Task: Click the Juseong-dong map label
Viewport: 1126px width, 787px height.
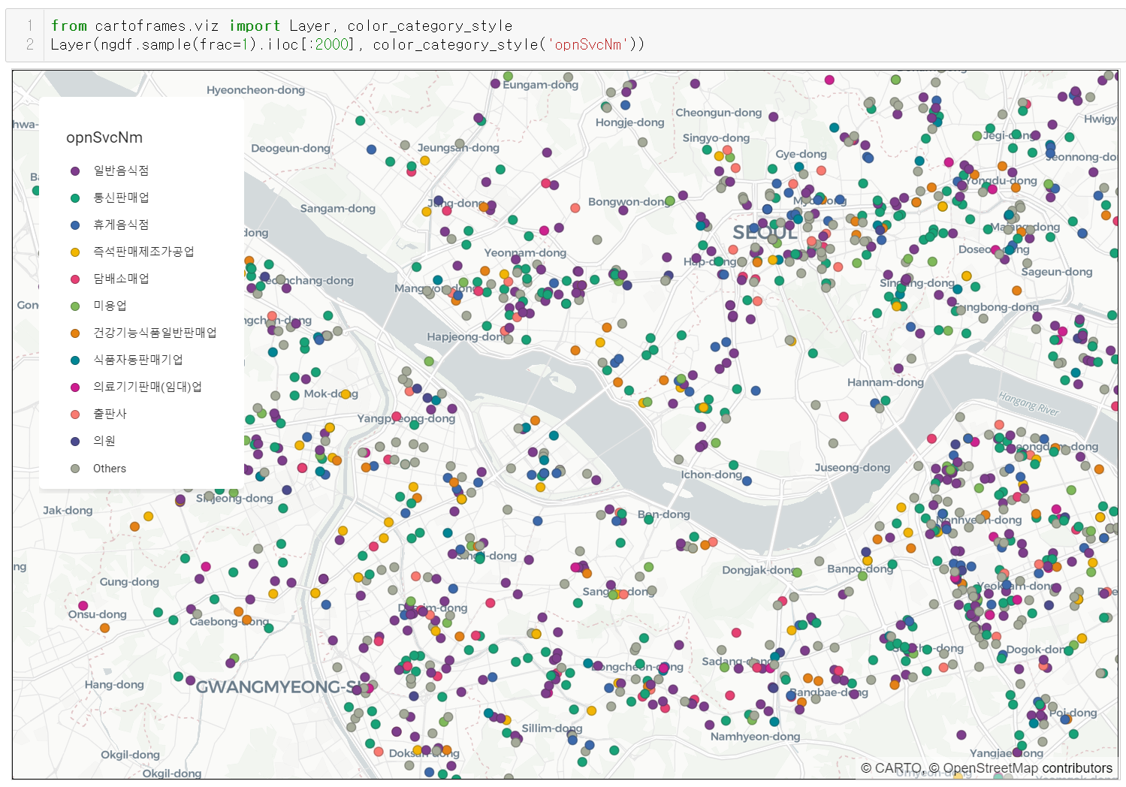Action: click(853, 468)
